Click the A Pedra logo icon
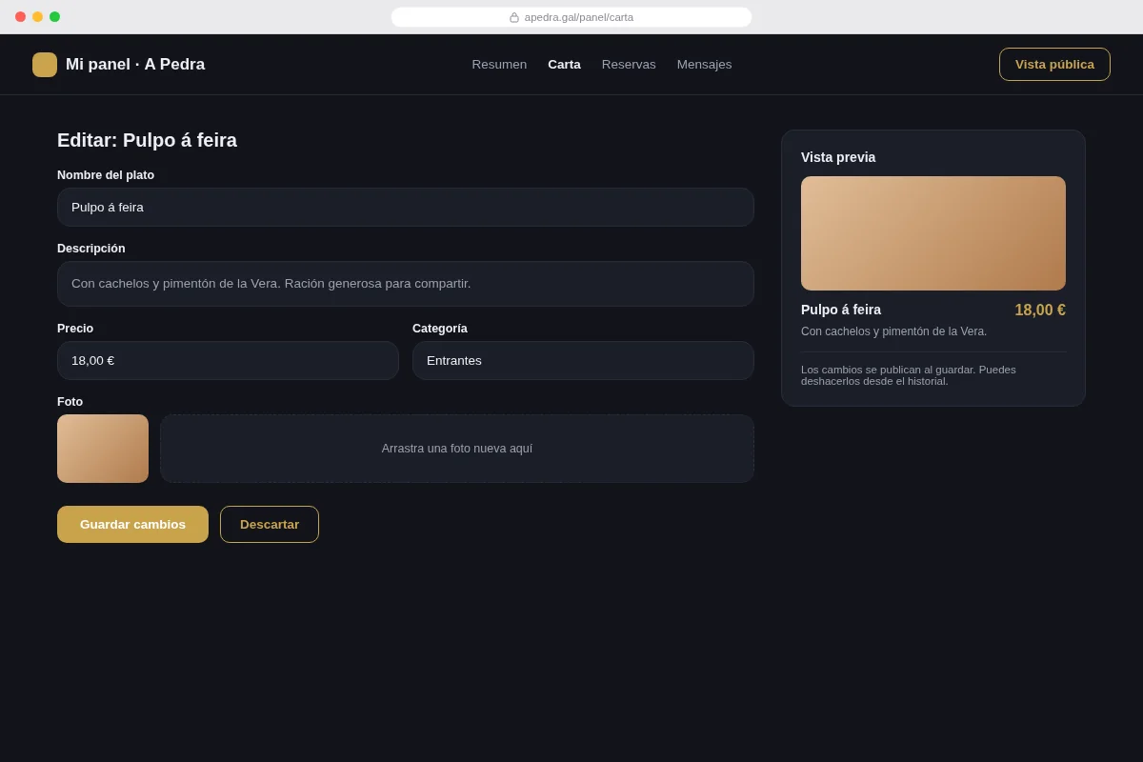Viewport: 1143px width, 762px height. [45, 65]
